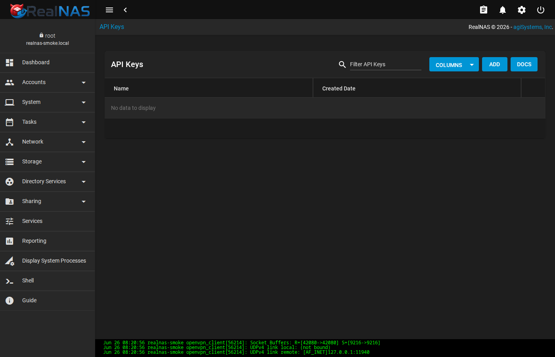Click the System laptop icon
555x357 pixels.
pyautogui.click(x=10, y=102)
